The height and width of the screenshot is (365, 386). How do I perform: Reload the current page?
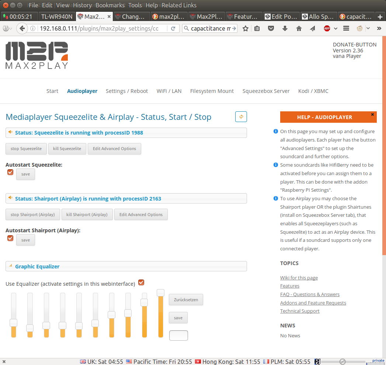tap(173, 28)
